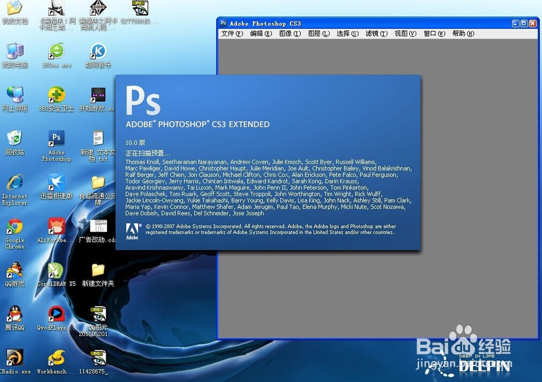Open the 图像(I) menu

point(290,34)
